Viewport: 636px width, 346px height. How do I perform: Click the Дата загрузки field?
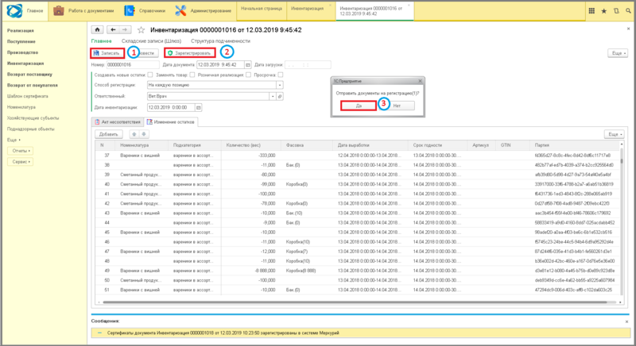pyautogui.click(x=308, y=65)
